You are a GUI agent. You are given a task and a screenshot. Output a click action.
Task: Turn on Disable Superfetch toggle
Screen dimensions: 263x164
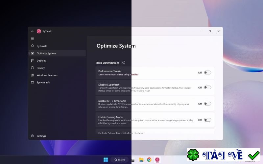207,88
